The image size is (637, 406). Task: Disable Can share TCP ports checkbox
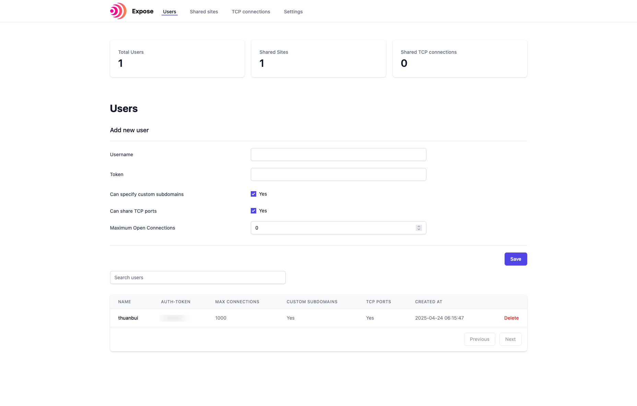point(253,211)
